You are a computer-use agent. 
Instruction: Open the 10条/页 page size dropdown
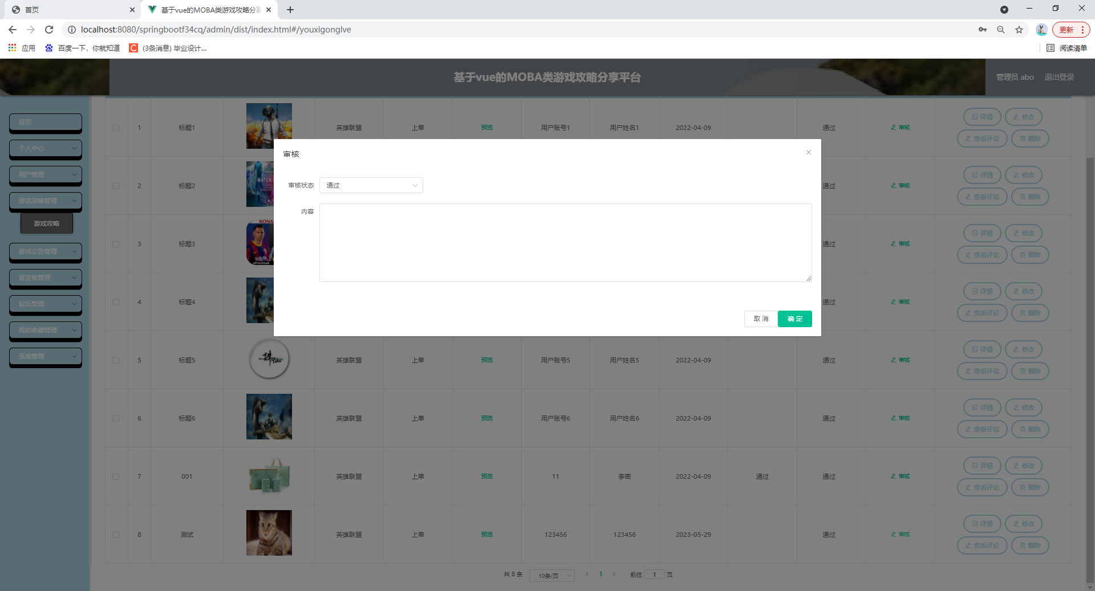551,576
